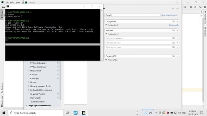Screen dimensions: 207x116
Task: Open the Database tool window
Action: 205,32
